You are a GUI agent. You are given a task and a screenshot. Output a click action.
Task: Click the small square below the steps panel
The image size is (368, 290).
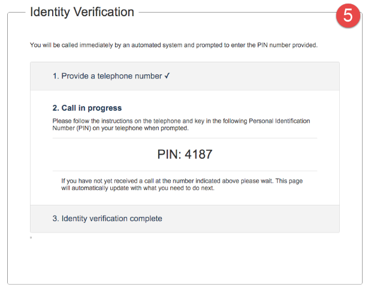31,238
